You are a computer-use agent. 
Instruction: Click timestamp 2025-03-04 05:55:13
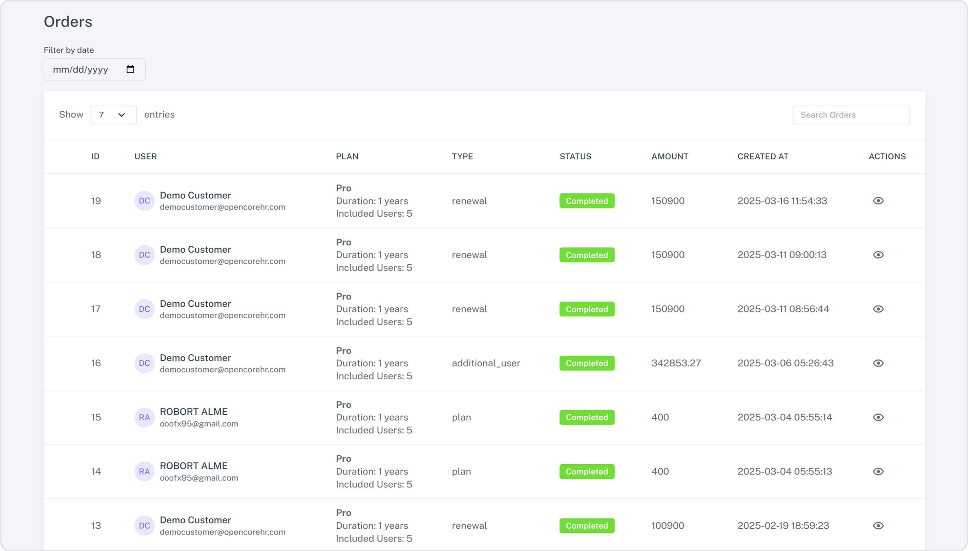pos(785,471)
